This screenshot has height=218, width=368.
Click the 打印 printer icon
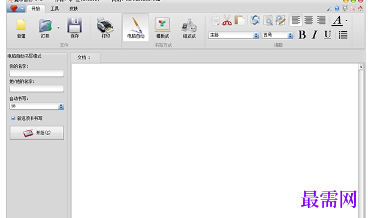coord(105,25)
